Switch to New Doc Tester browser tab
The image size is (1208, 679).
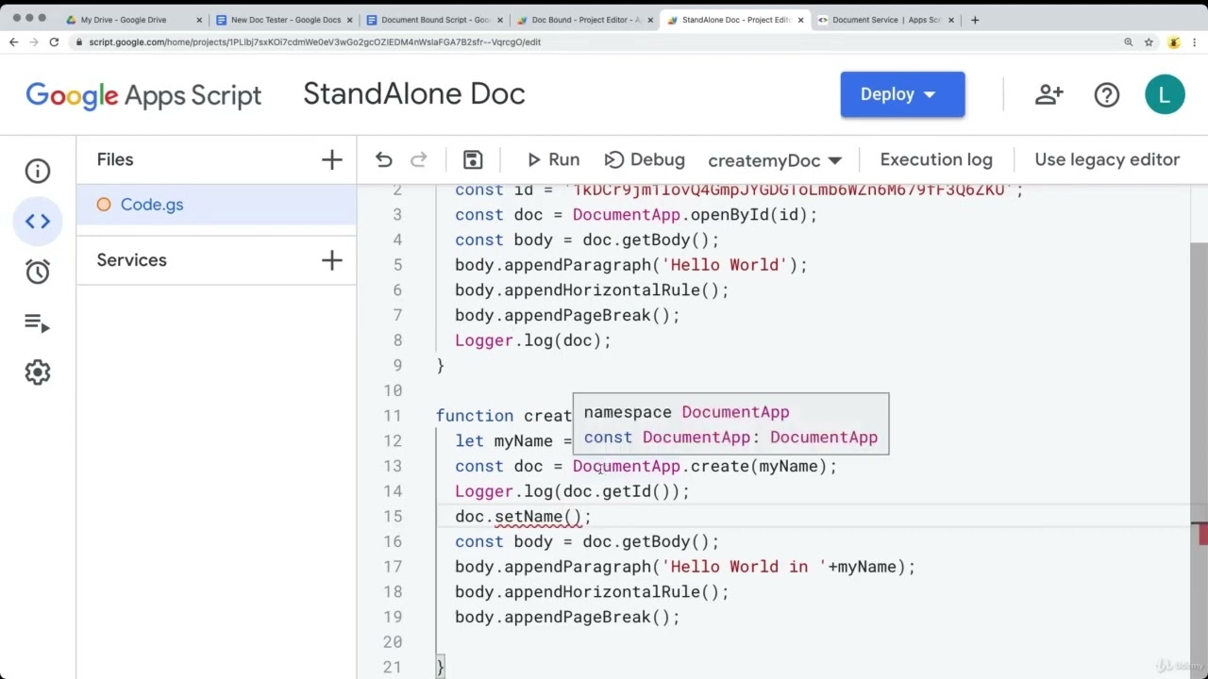285,20
